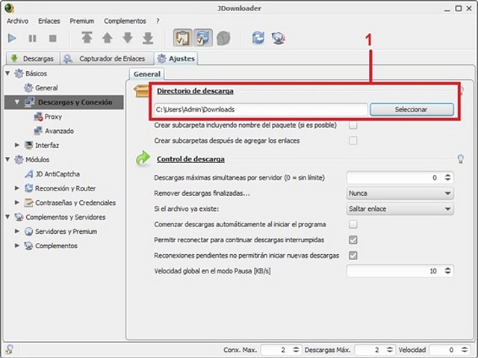The width and height of the screenshot is (478, 358).
Task: Click the Conx. Max. stepper arrows
Action: click(296, 350)
